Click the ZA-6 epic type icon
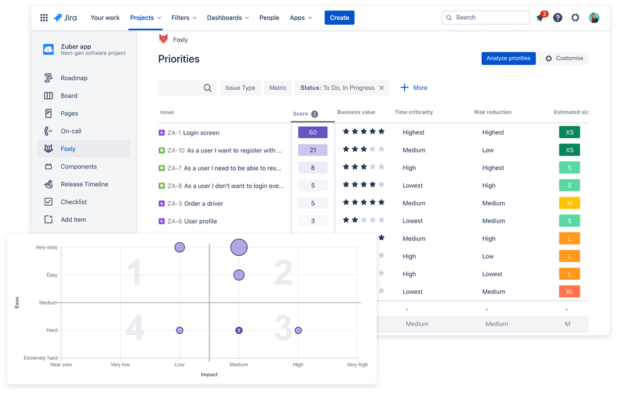The width and height of the screenshot is (617, 393). coord(161,221)
